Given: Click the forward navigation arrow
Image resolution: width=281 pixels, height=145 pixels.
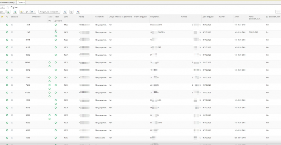Looking at the screenshot, I should click(2, 7).
